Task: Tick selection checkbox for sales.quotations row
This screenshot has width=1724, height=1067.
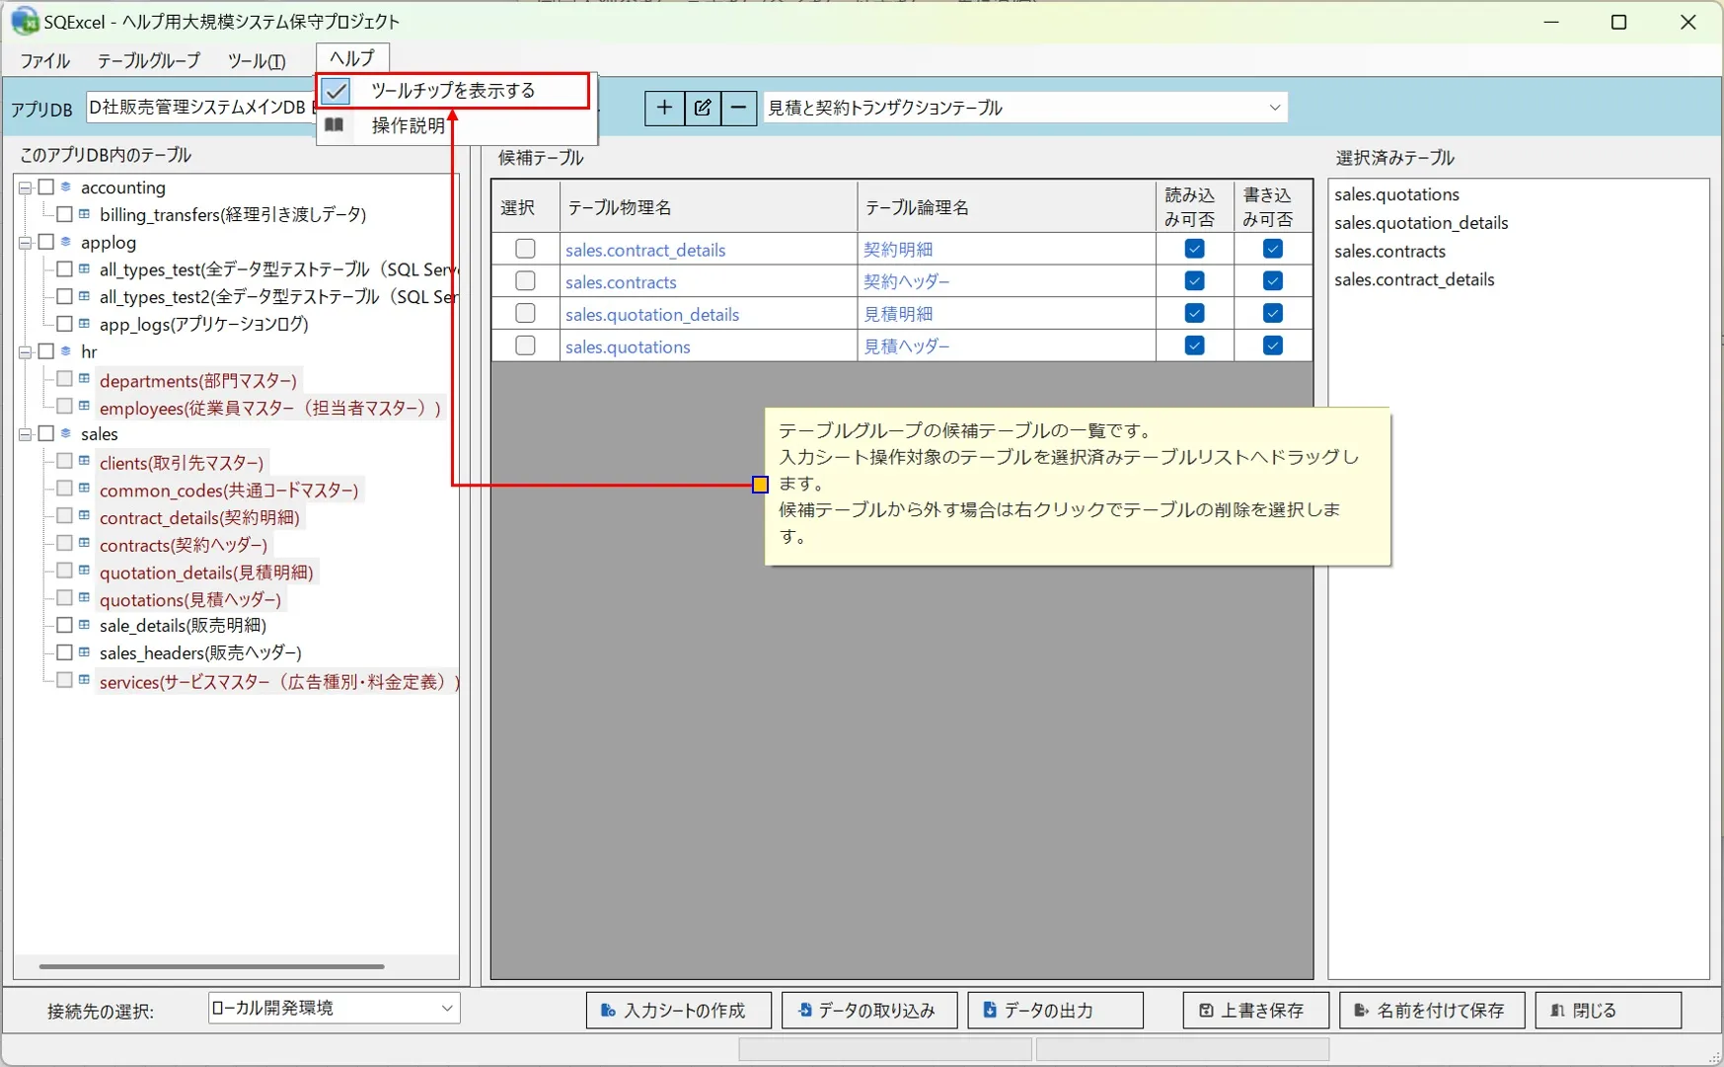Action: [525, 345]
